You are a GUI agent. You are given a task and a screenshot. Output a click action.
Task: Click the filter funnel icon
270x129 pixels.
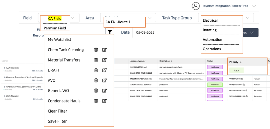click(110, 32)
